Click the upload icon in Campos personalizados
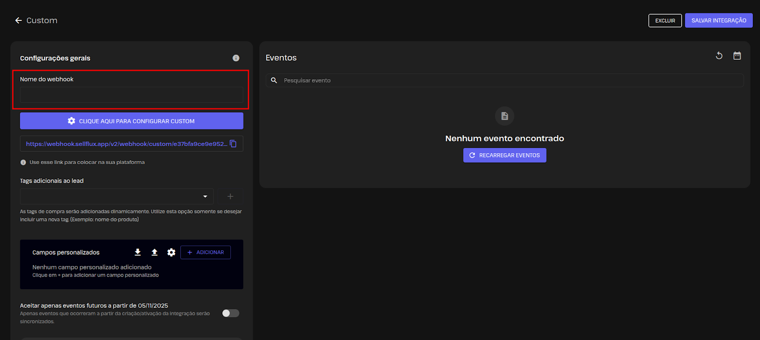760x340 pixels. pos(154,252)
